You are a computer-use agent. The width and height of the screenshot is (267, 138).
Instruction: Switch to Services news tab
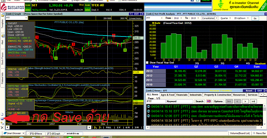253,95
